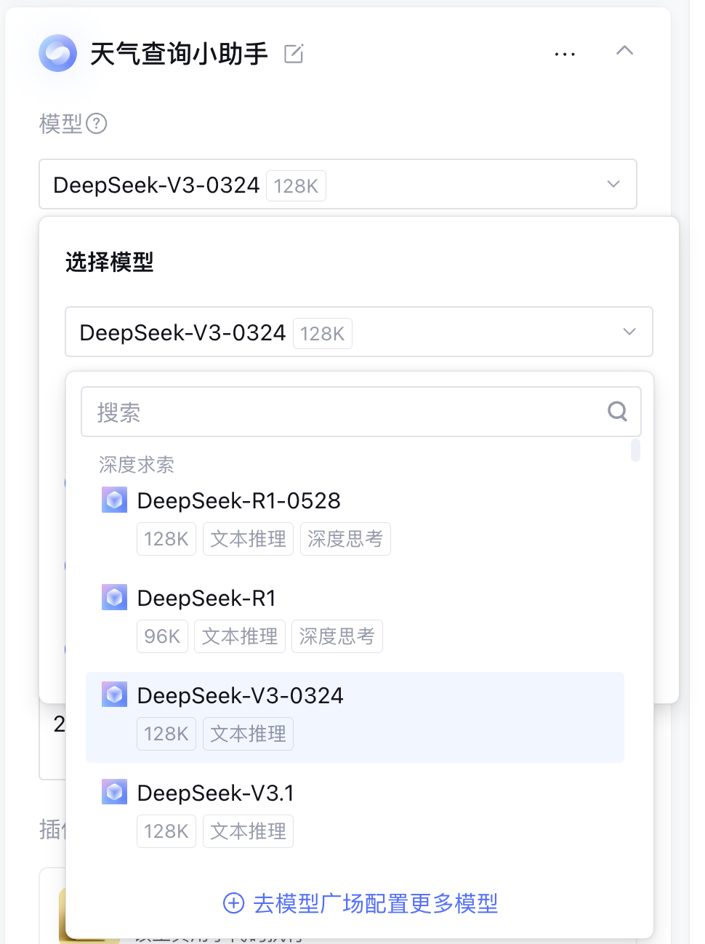Image resolution: width=705 pixels, height=944 pixels.
Task: Click the 深度求索 group heading
Action: [137, 464]
